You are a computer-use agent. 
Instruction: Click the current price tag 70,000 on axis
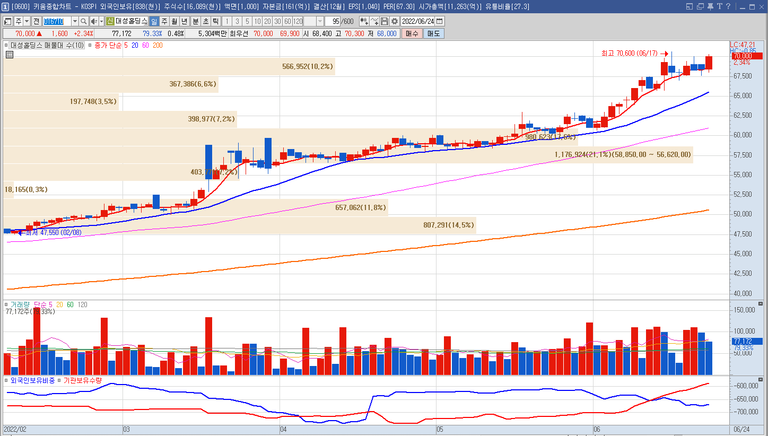747,56
